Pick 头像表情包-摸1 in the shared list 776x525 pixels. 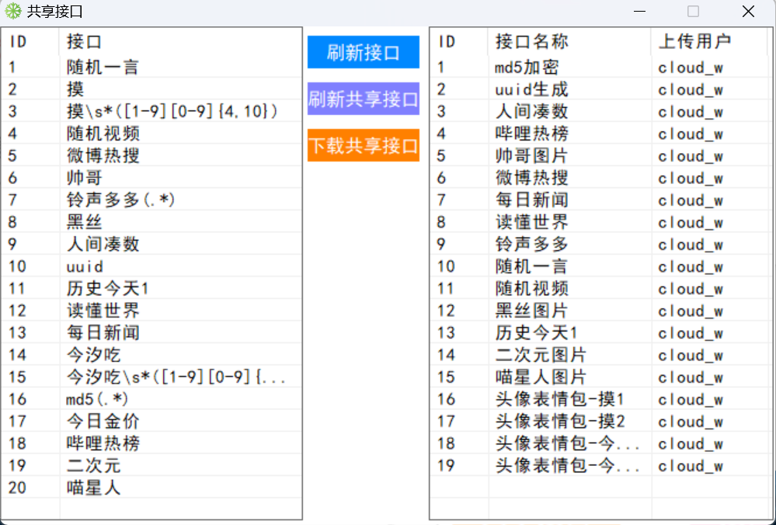coord(559,400)
